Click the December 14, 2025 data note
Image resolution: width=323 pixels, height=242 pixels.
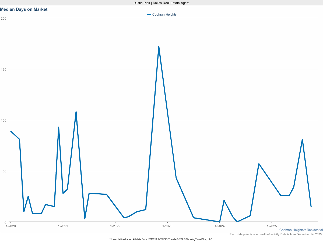coord(276,234)
